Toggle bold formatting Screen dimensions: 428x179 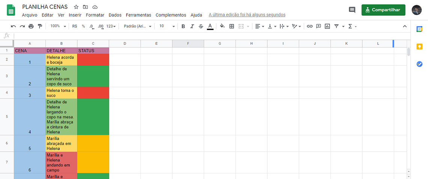tap(183, 26)
